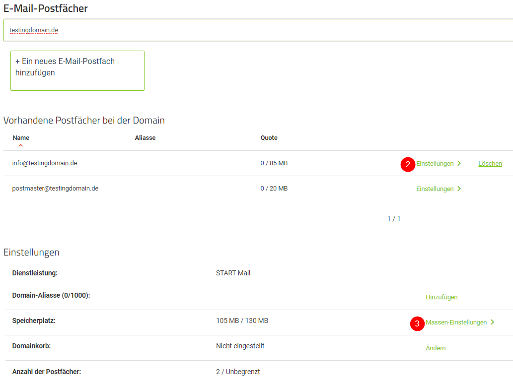The height and width of the screenshot is (386, 513).
Task: Click the 1 / 1 page indicator
Action: click(x=394, y=219)
